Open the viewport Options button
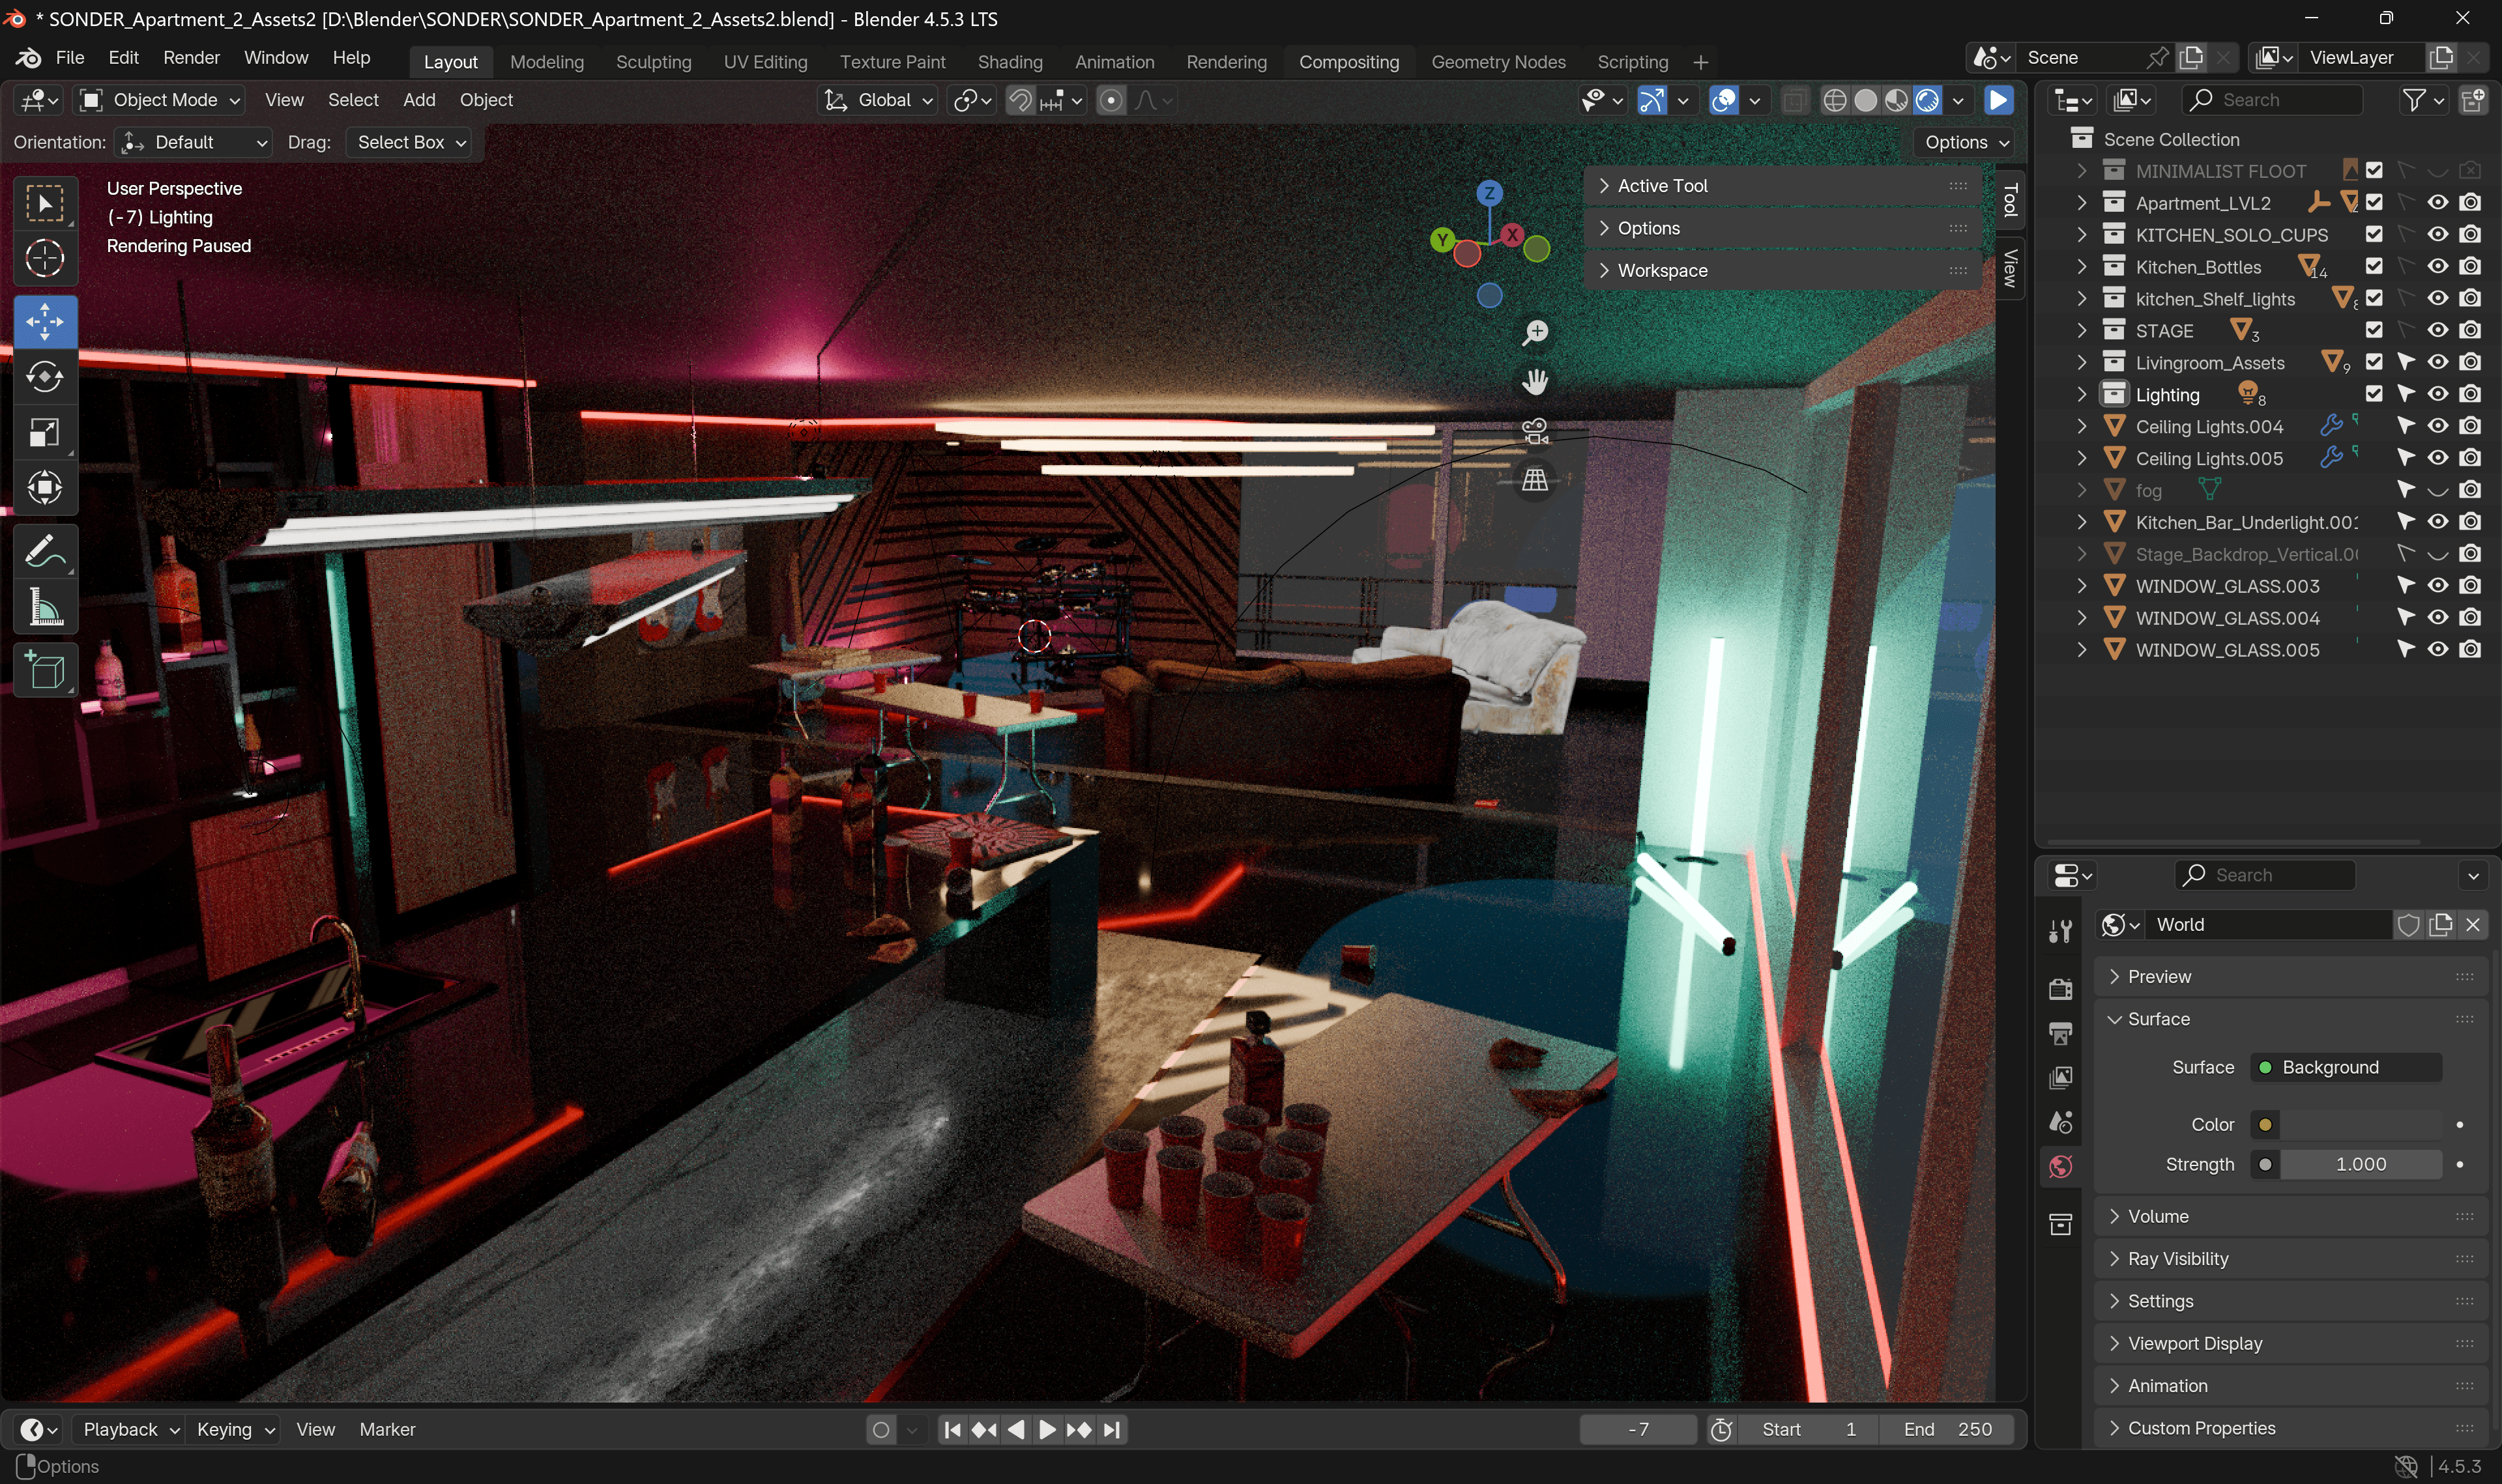This screenshot has width=2502, height=1484. coord(1965,142)
